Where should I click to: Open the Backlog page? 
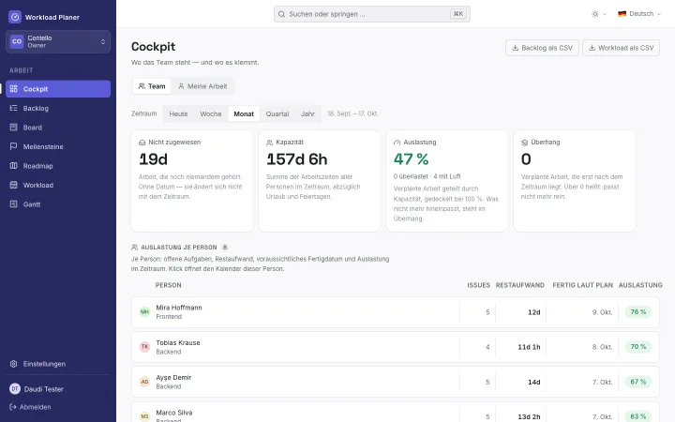58,108
